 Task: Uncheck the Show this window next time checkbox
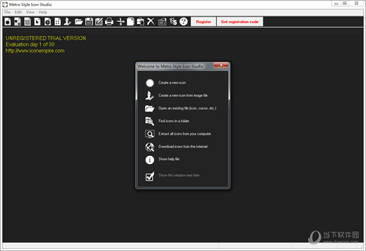[150, 177]
